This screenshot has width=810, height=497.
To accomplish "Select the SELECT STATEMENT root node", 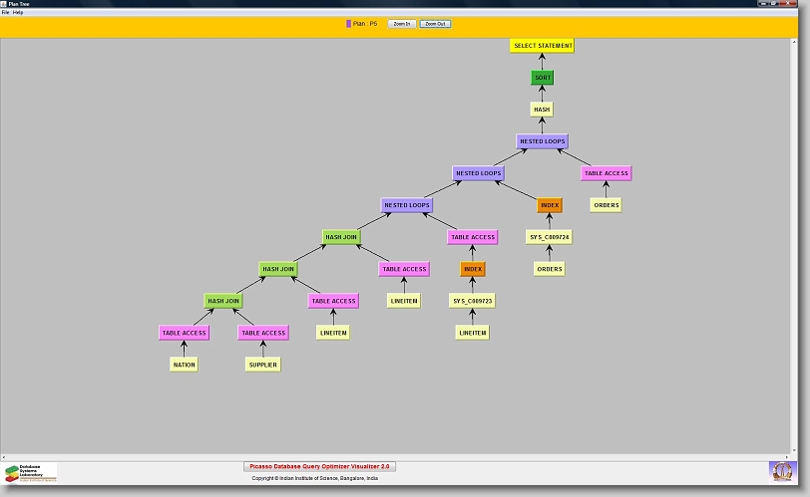I will tap(542, 46).
